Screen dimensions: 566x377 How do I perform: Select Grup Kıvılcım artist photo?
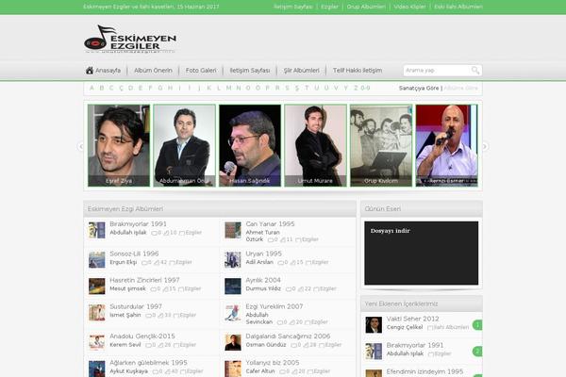pos(381,145)
